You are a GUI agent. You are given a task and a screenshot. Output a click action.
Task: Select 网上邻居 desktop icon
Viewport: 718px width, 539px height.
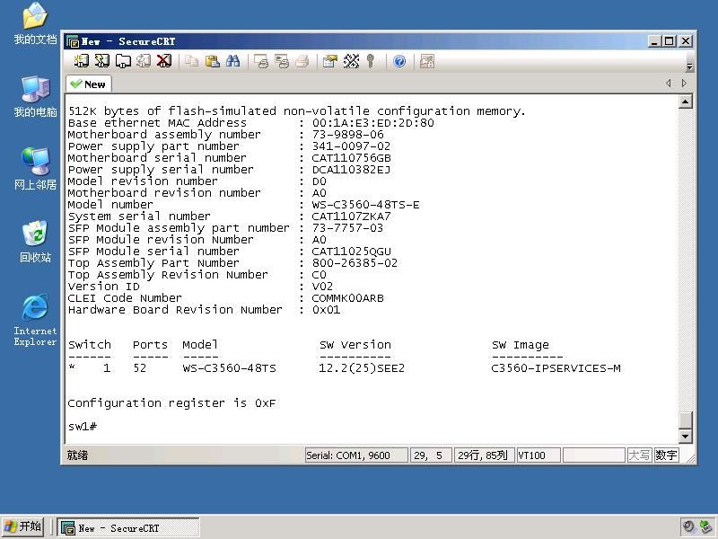click(35, 169)
